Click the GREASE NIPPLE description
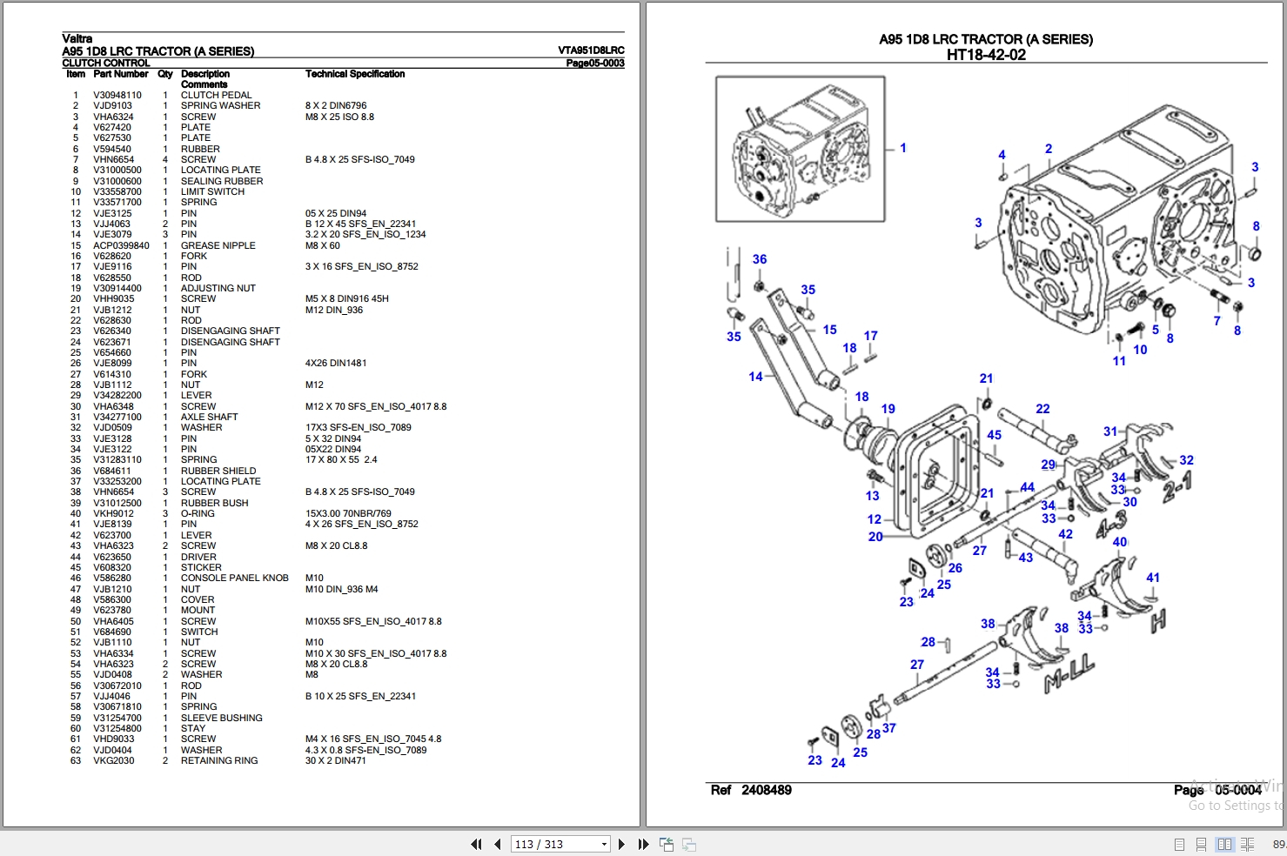 [x=218, y=245]
